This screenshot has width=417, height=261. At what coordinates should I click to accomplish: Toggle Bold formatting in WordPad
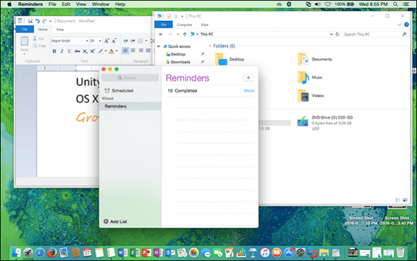(54, 51)
